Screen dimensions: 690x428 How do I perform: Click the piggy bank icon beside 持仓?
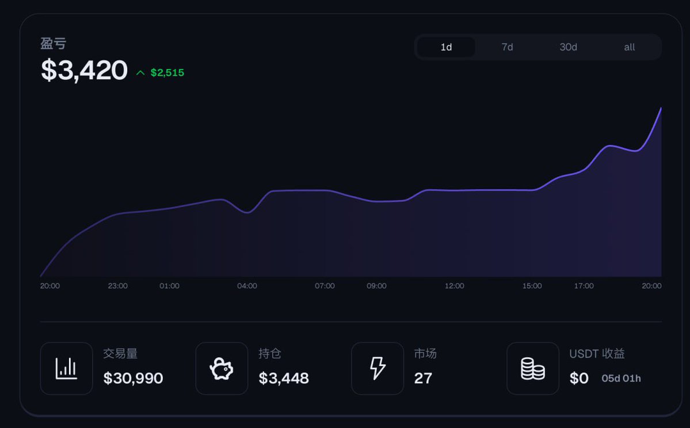tap(222, 369)
